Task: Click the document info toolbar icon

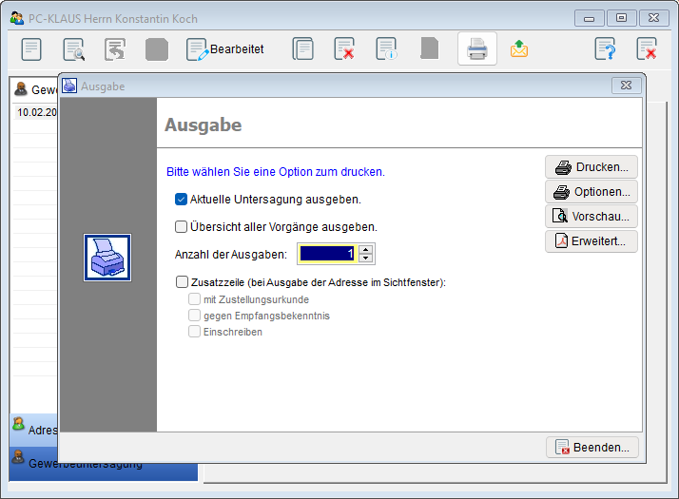Action: pos(386,49)
